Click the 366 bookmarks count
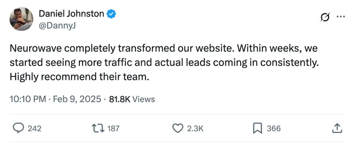The image size is (356, 149). (x=274, y=129)
